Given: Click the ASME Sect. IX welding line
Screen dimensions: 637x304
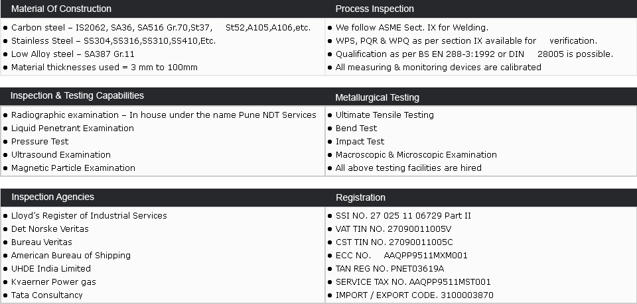Looking at the screenshot, I should point(411,28).
